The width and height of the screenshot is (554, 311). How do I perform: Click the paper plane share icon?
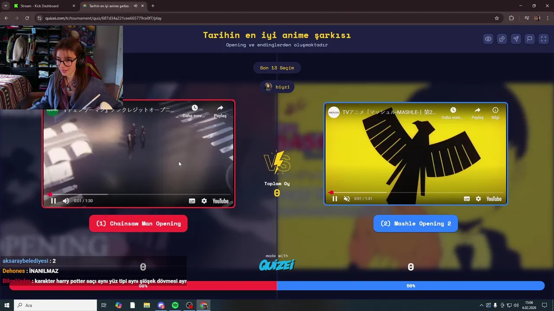(516, 39)
